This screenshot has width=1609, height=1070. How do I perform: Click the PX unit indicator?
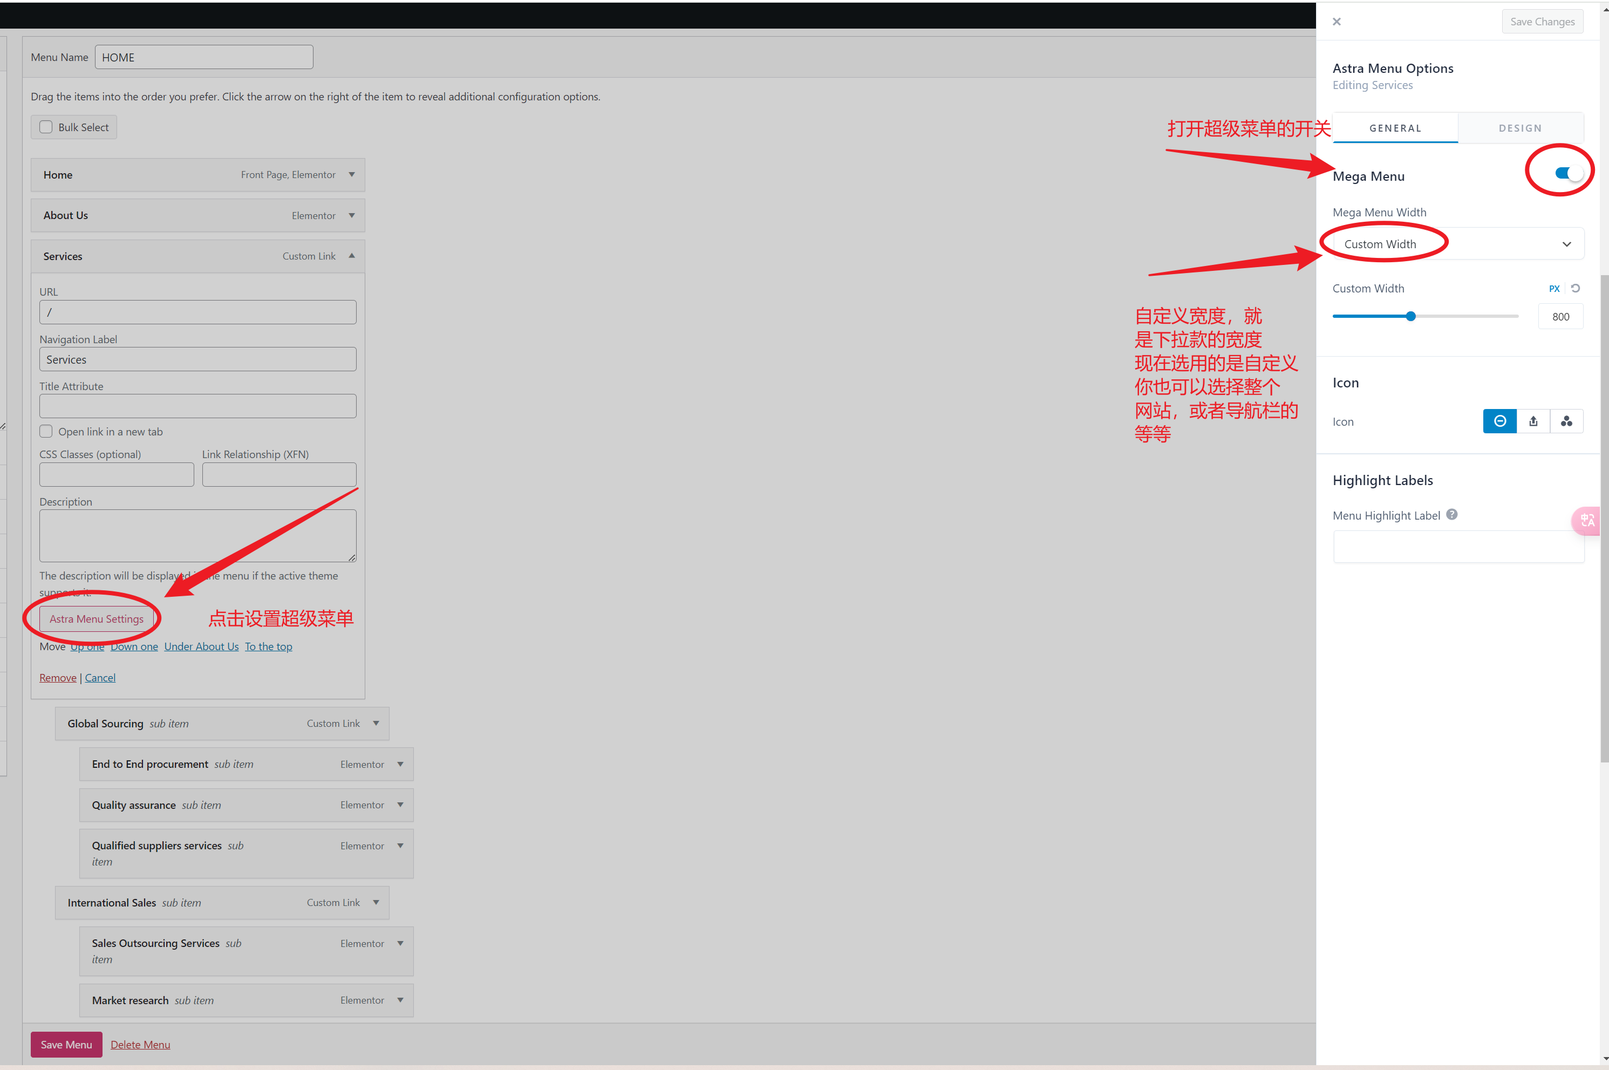pos(1554,289)
